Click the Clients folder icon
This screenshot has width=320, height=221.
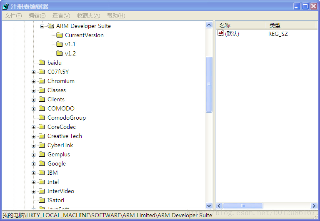(42, 99)
